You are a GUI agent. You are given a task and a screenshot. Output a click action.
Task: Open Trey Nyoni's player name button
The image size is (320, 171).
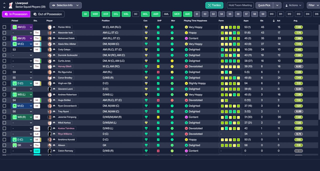pyautogui.click(x=64, y=111)
